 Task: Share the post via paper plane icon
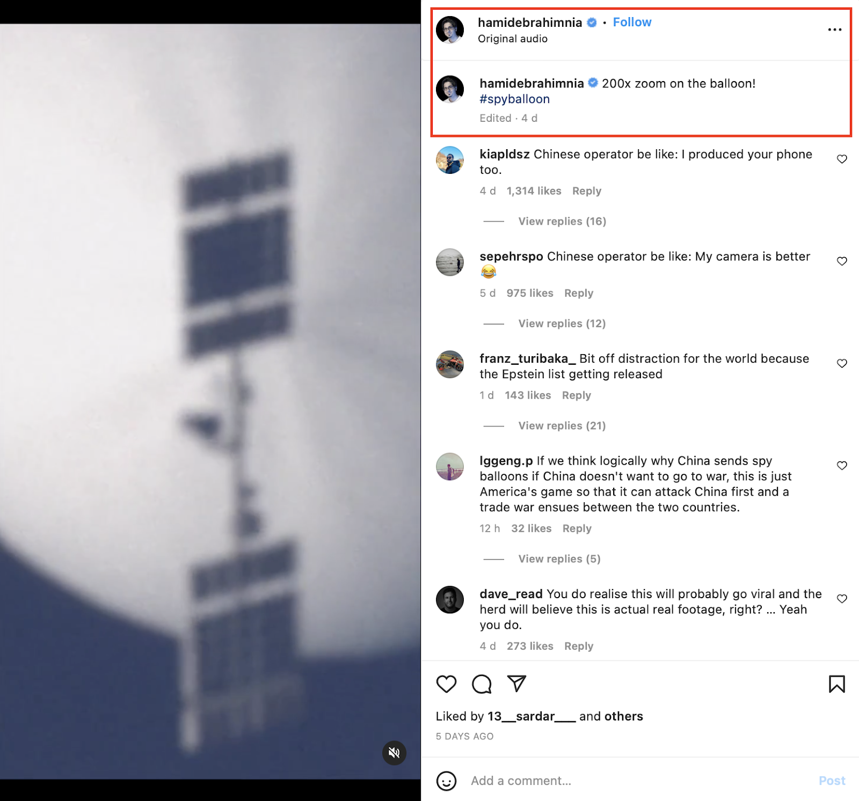click(516, 684)
